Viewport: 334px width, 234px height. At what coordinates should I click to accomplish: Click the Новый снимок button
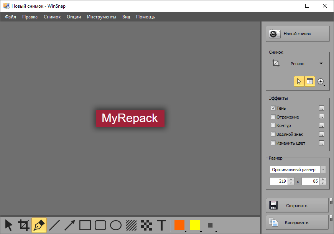[298, 34]
